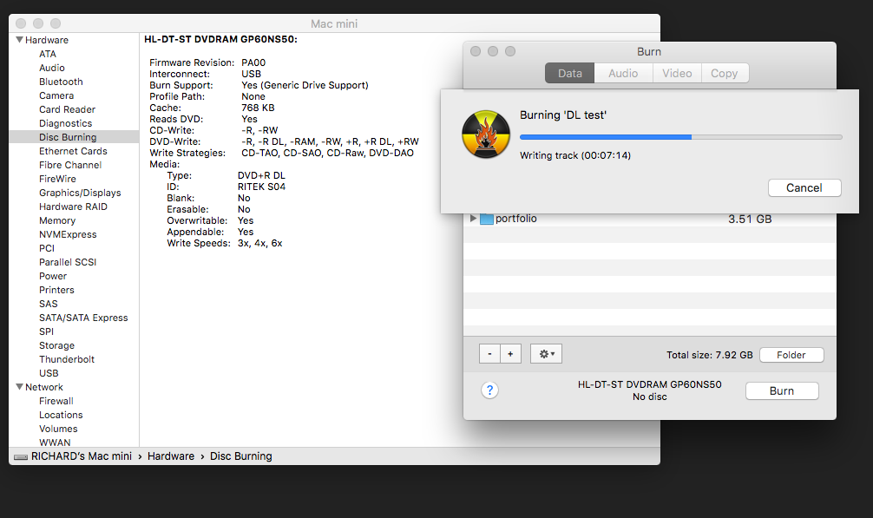Select Hardware RAID in sidebar

[x=73, y=207]
